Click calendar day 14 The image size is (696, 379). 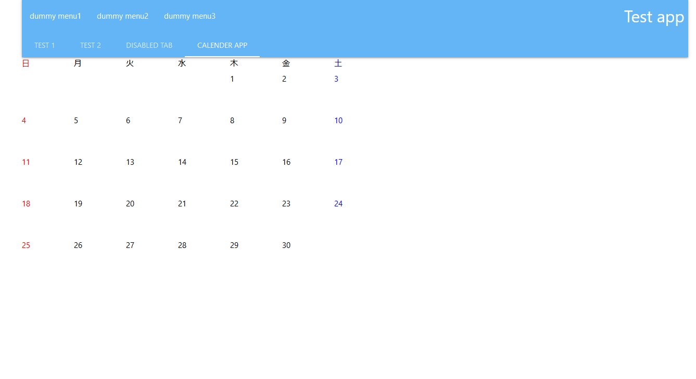click(x=182, y=162)
